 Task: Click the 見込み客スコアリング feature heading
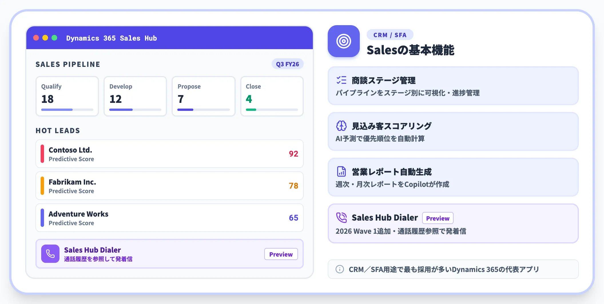tap(392, 126)
